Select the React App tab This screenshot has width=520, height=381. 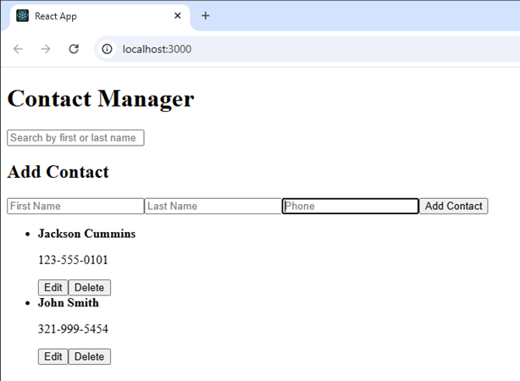click(93, 16)
